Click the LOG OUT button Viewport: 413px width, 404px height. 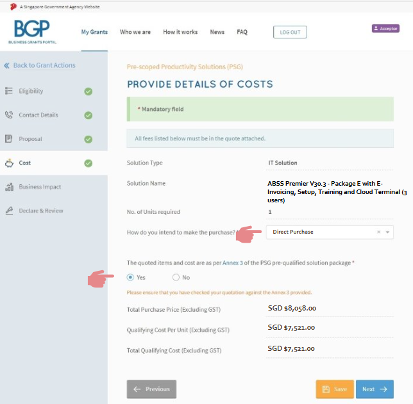click(x=290, y=32)
